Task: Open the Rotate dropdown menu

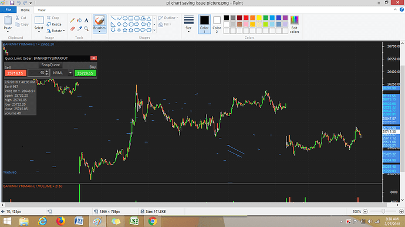Action: (x=56, y=31)
